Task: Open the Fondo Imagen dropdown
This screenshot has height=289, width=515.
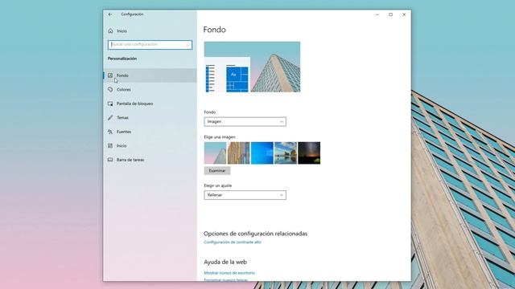Action: pos(245,121)
